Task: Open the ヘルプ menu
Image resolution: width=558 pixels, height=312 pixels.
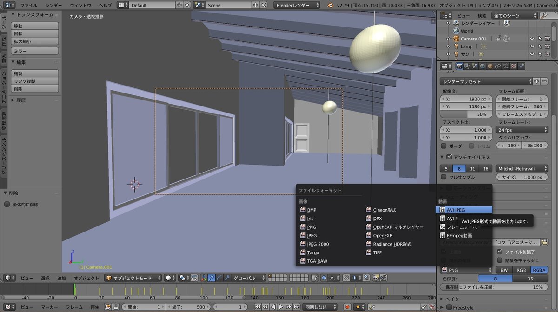Action: tap(106, 5)
